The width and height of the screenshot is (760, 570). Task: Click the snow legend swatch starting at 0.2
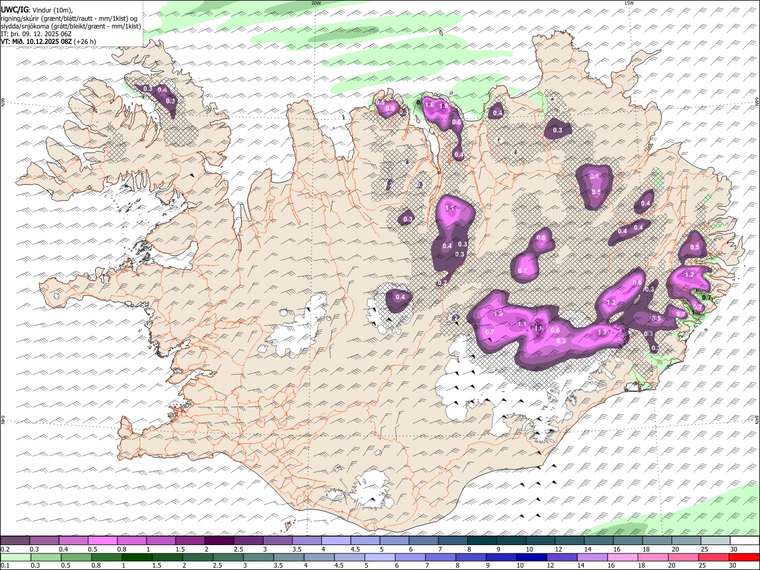(15, 541)
